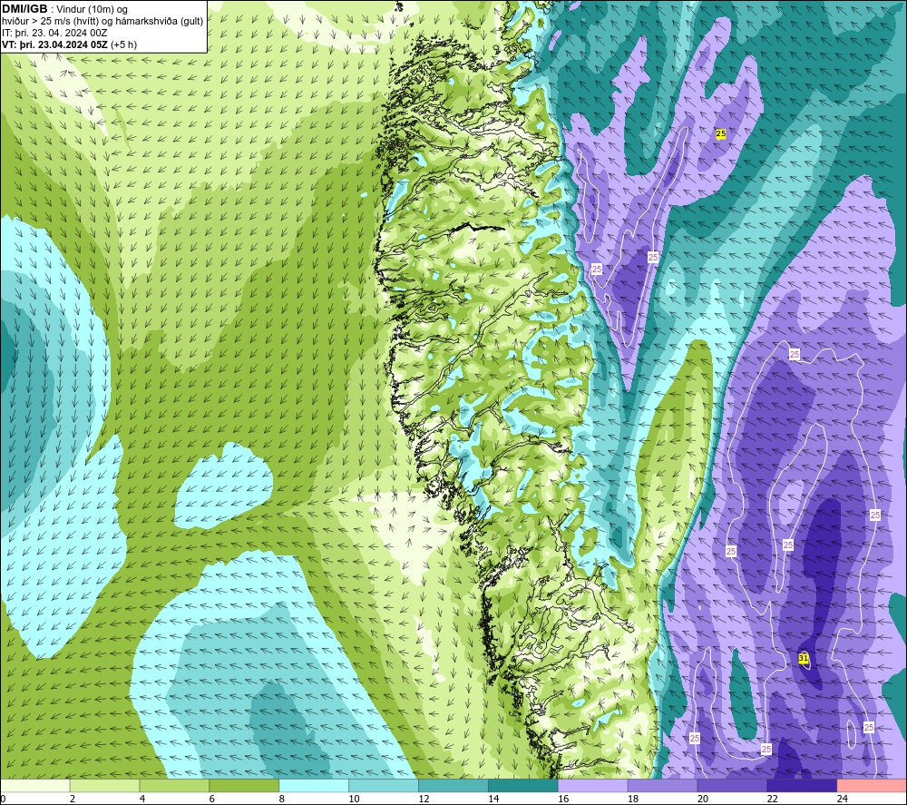Pick the 12–14 m/s teal legend swatch
The height and width of the screenshot is (805, 907).
[x=453, y=785]
